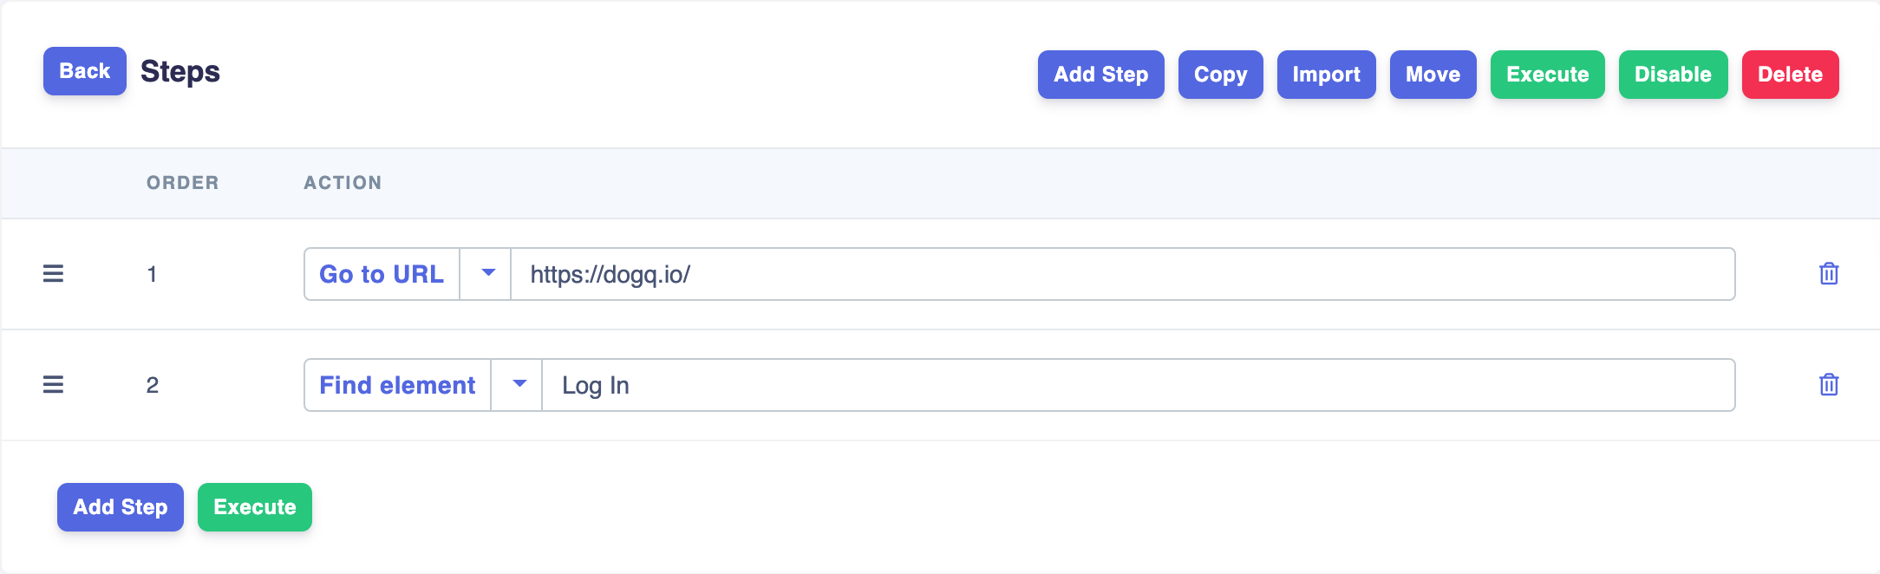Screen dimensions: 1880x574
Task: Click the Log In text field
Action: click(1136, 385)
